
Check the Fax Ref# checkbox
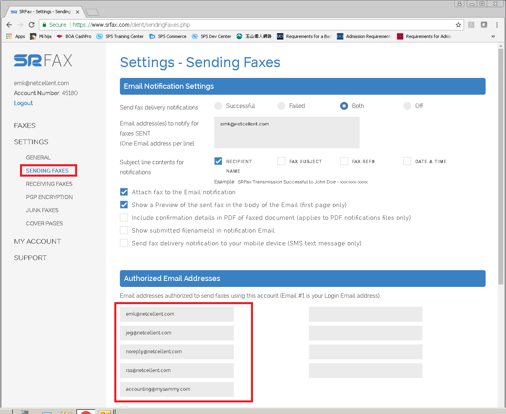tap(344, 161)
